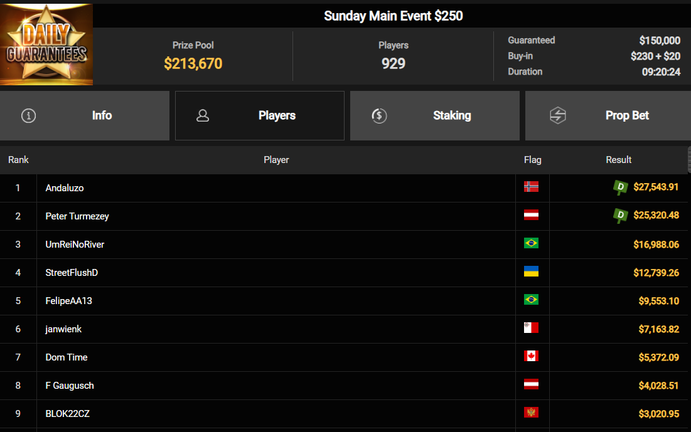Click janwienk's Malta flag icon
Image resolution: width=691 pixels, height=432 pixels.
pos(531,328)
